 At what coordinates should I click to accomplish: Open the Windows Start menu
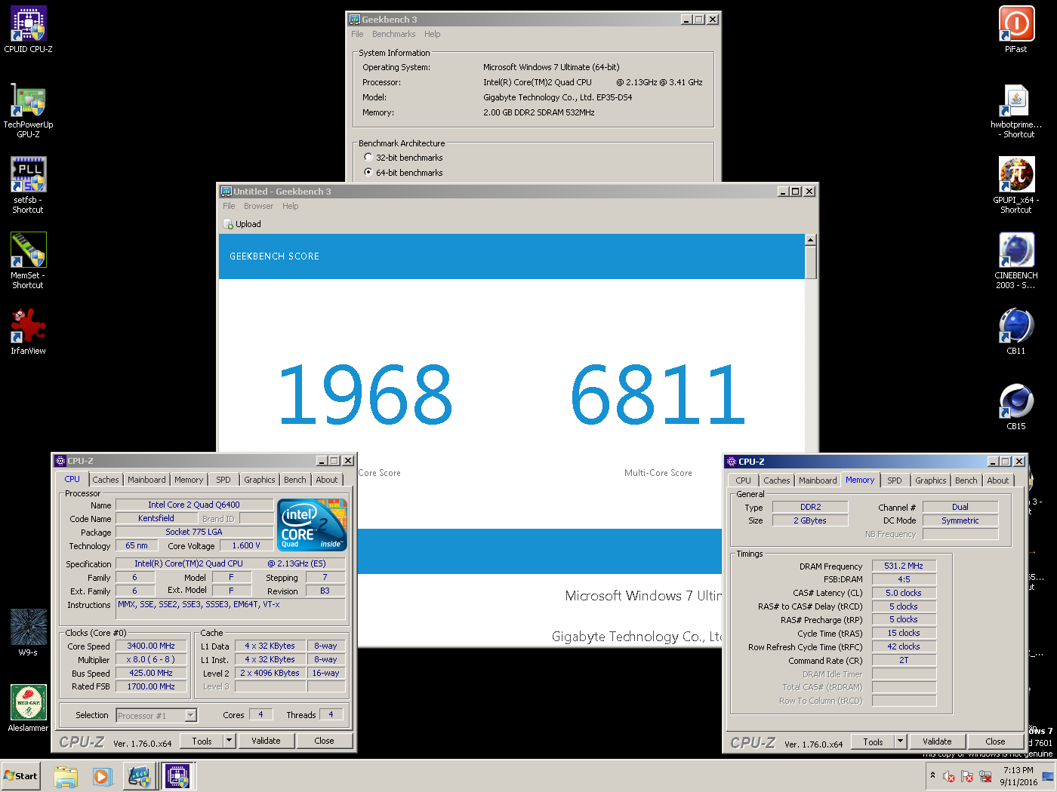(20, 776)
